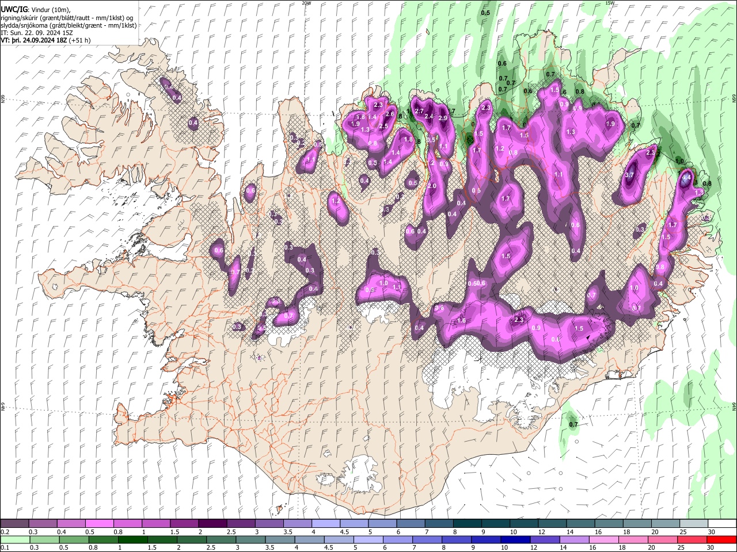Click the 2.5 snowfall value on the map
This screenshot has width=737, height=552.
coord(383,126)
